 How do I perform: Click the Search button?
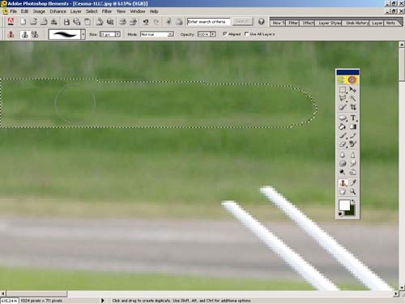point(242,21)
